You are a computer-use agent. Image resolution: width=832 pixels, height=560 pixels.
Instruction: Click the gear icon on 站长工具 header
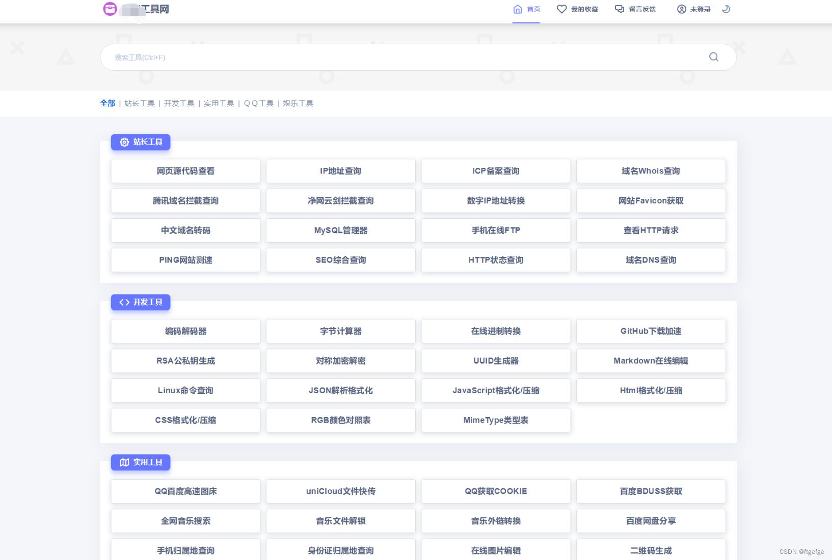124,142
